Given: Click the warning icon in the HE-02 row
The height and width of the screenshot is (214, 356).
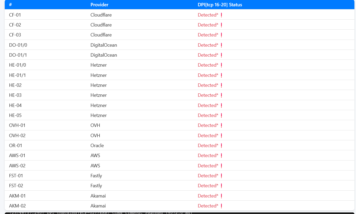Looking at the screenshot, I should 221,85.
